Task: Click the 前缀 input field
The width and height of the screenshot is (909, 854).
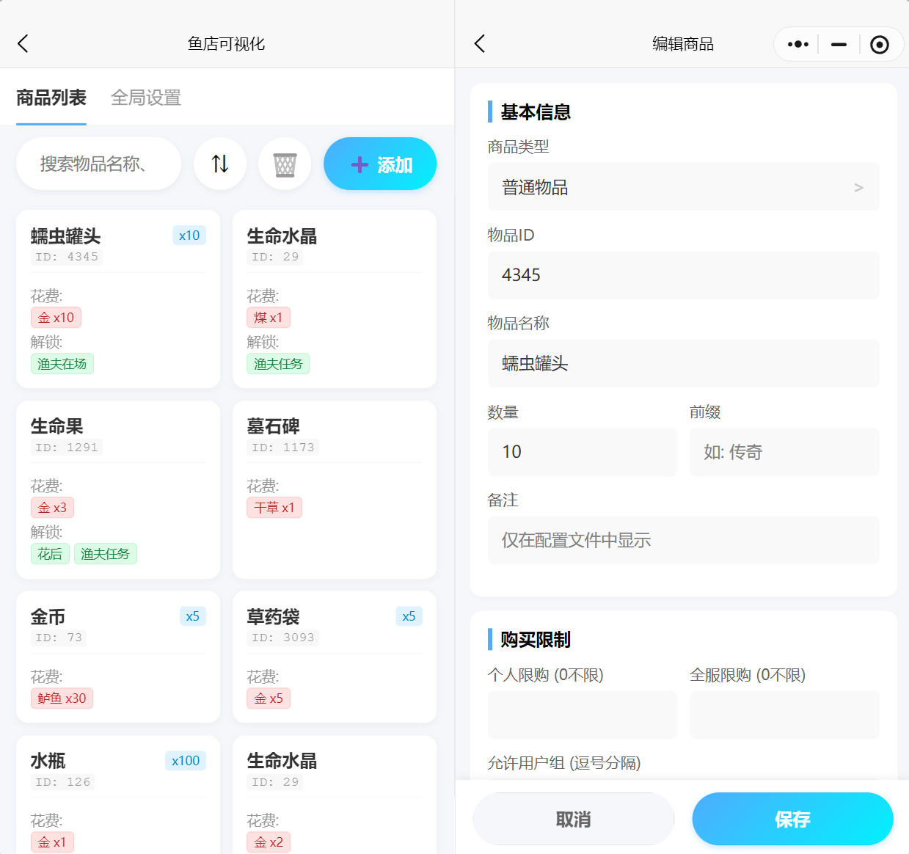Action: pyautogui.click(x=784, y=452)
